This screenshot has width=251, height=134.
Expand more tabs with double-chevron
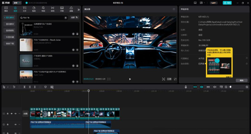(x=79, y=10)
